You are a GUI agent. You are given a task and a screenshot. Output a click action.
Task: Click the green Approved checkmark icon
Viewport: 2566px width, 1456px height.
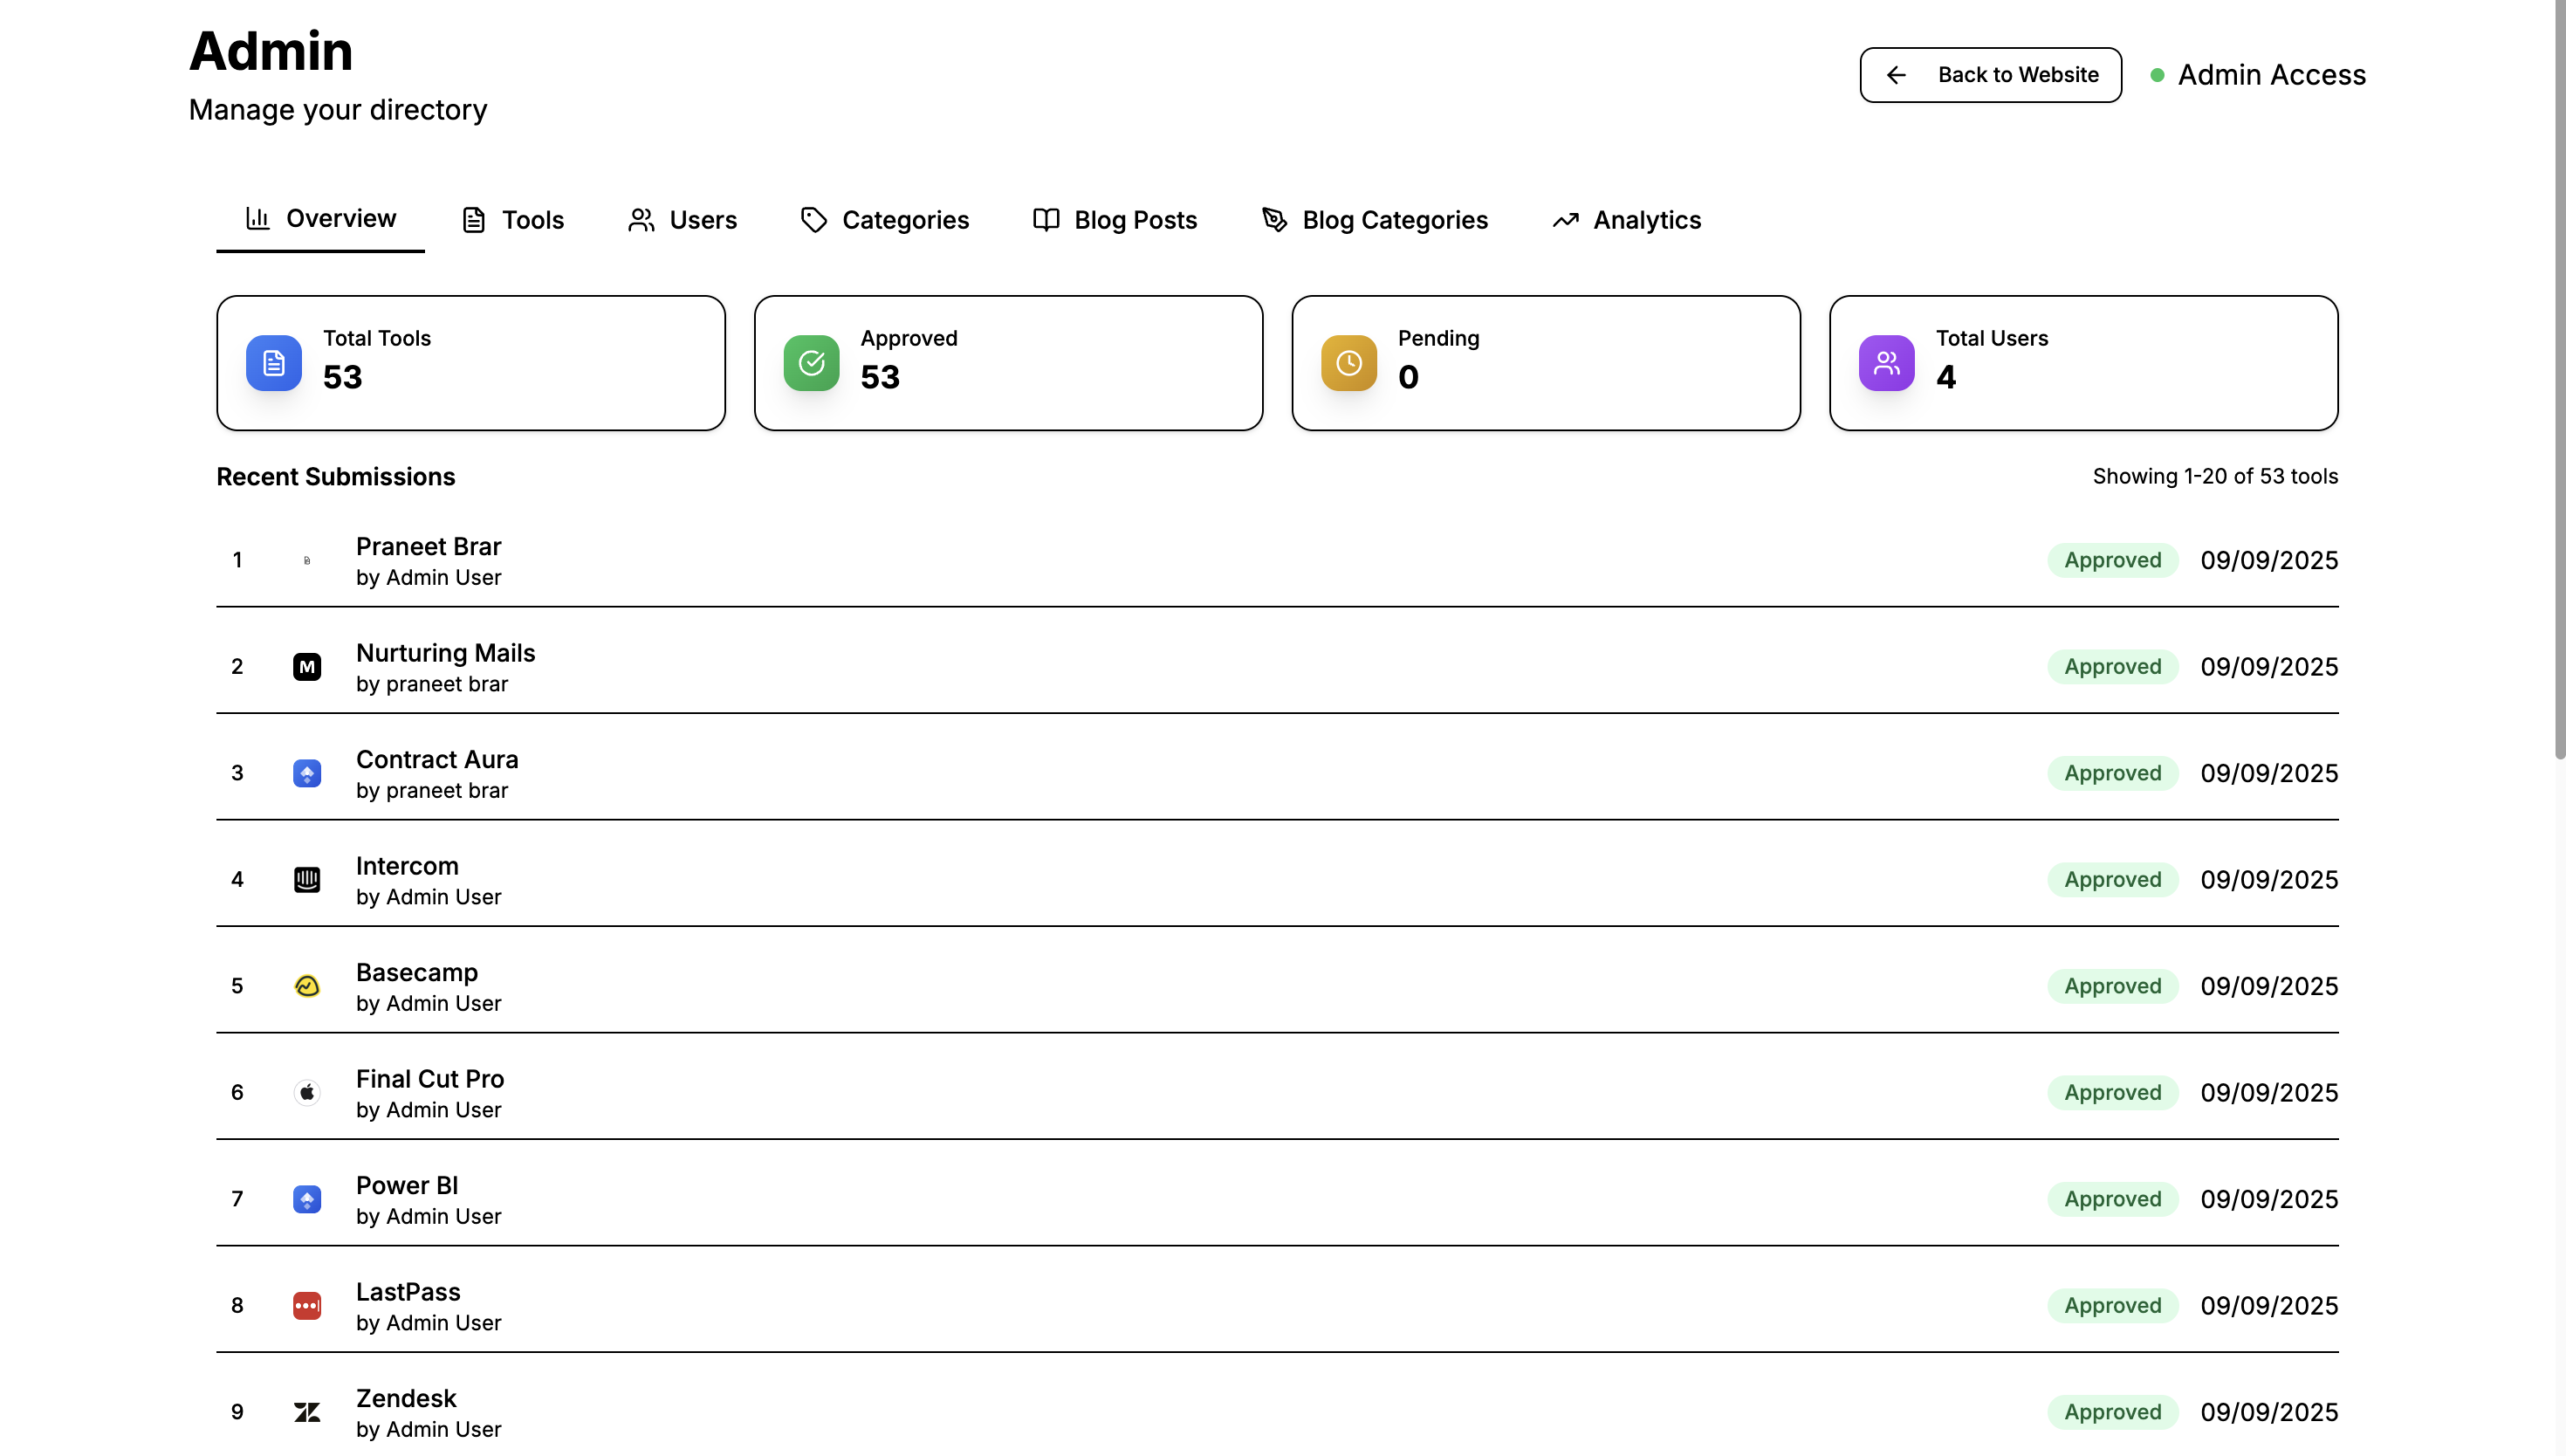pos(811,363)
